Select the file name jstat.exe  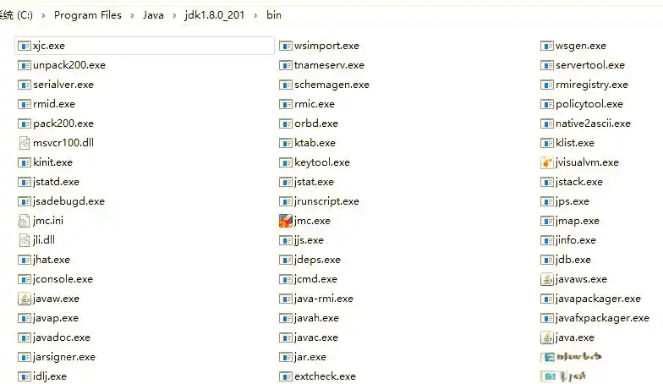click(x=315, y=182)
